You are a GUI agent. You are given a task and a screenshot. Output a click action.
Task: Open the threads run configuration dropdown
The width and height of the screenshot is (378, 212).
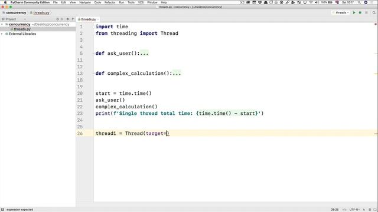tap(341, 12)
